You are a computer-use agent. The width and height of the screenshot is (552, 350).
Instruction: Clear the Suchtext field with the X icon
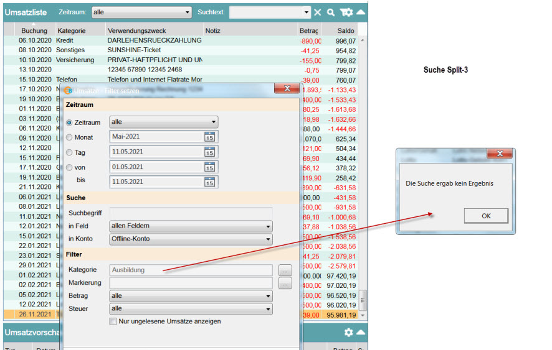[318, 12]
